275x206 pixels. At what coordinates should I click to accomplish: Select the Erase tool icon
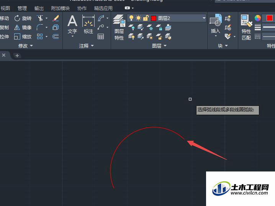pyautogui.click(x=56, y=18)
